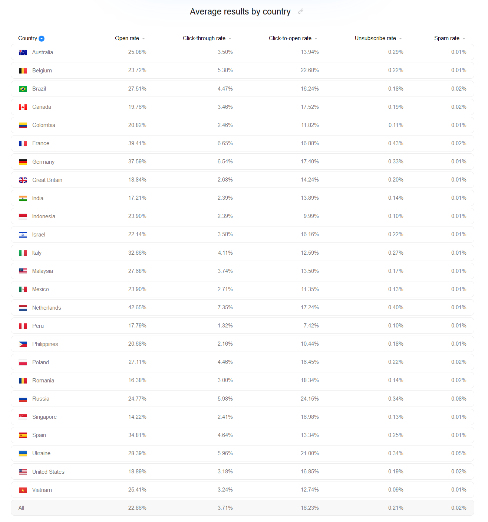Sort by Click-through rate arrow
This screenshot has width=488, height=522.
point(230,39)
